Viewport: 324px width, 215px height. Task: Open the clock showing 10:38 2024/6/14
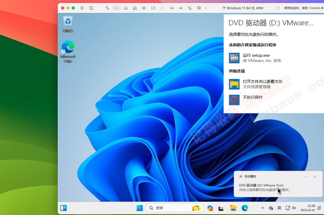(x=307, y=208)
